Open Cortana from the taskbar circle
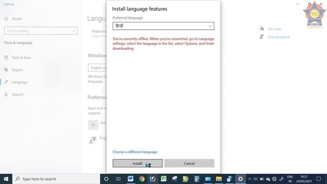The height and width of the screenshot is (184, 327). point(106,179)
